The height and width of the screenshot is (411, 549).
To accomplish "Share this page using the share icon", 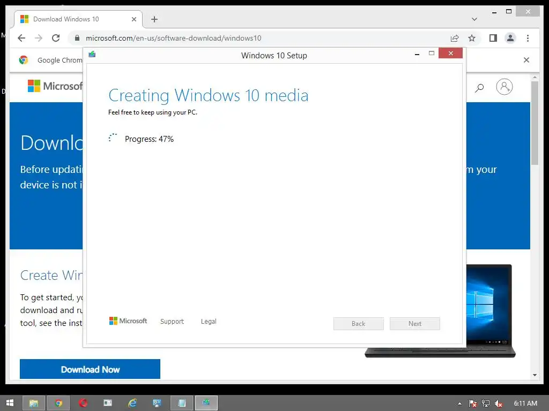I will click(455, 38).
